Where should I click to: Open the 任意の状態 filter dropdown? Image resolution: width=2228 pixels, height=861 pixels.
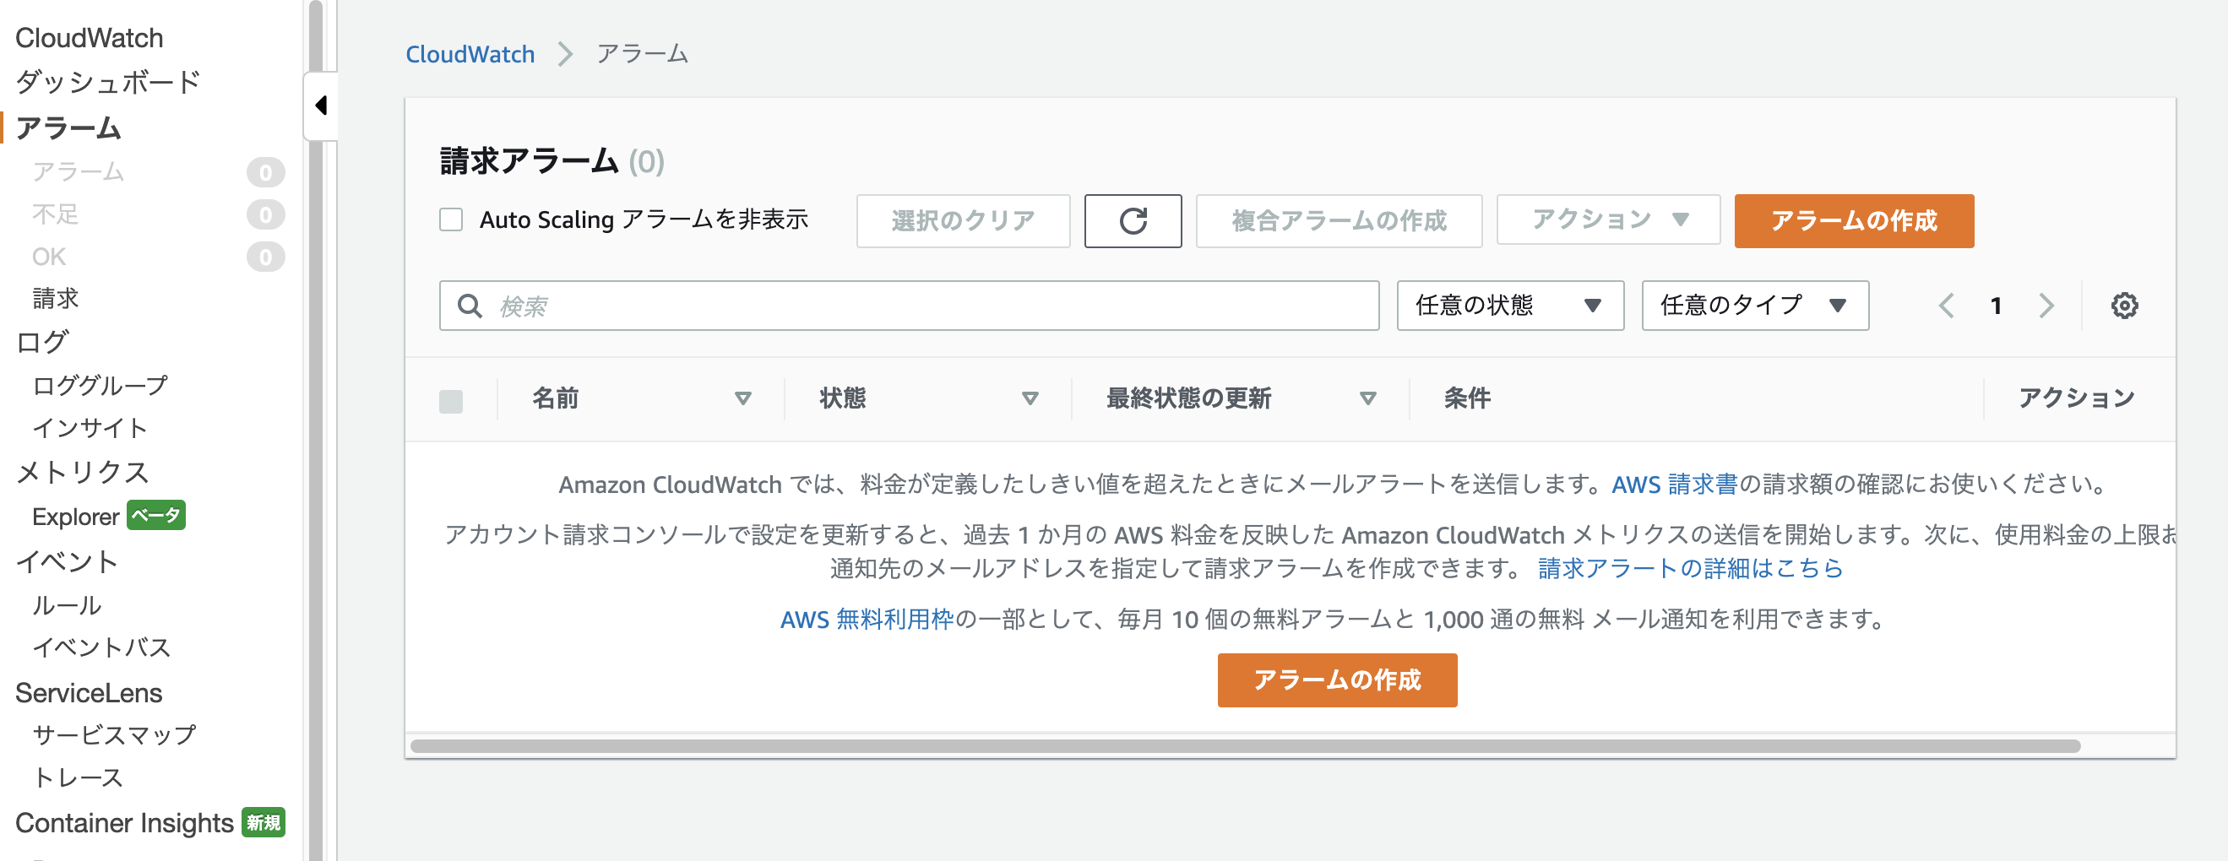click(x=1509, y=306)
